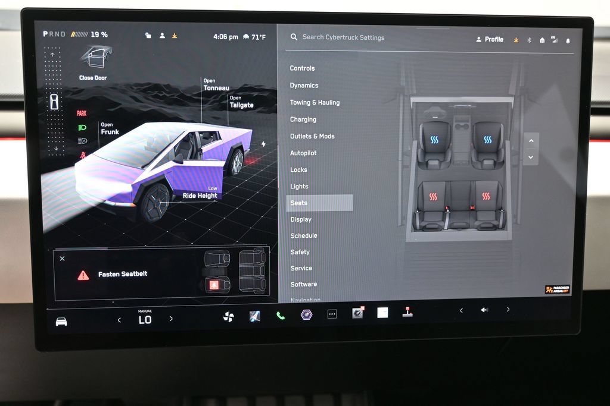Decrease temperature with left chevron near LO
The image size is (610, 406).
pos(119,320)
